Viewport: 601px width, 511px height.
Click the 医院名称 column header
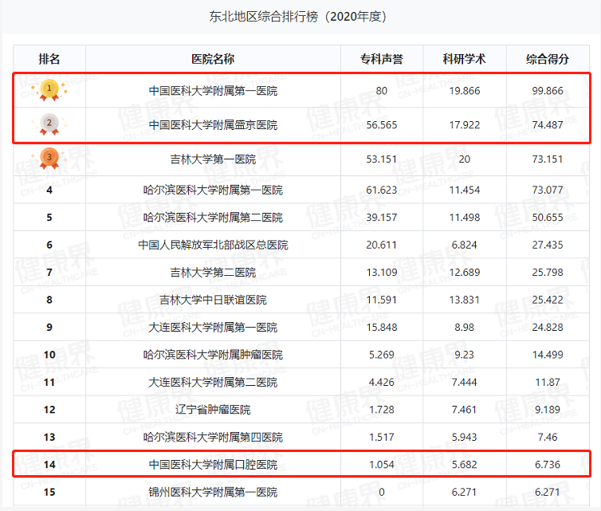(213, 59)
